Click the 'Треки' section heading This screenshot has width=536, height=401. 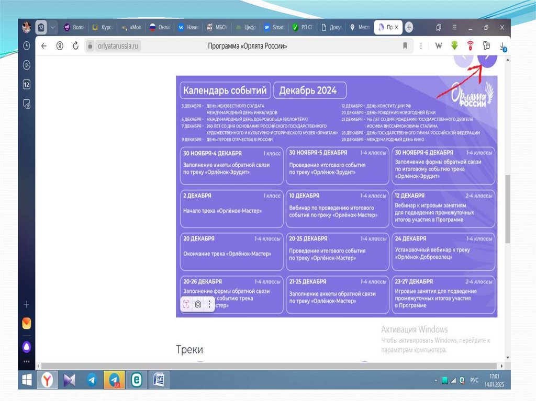[x=189, y=349]
